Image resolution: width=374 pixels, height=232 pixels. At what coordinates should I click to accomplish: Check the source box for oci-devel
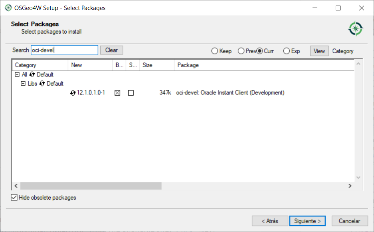click(131, 93)
